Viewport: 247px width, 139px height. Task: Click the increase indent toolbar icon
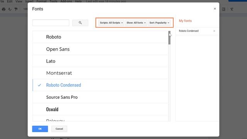(x=224, y=9)
